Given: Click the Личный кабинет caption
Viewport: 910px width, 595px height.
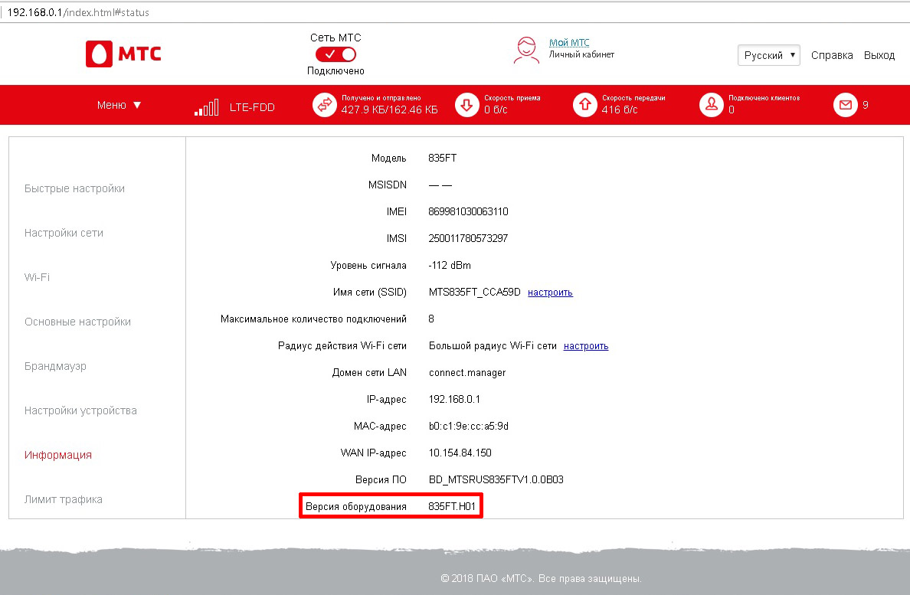Looking at the screenshot, I should pyautogui.click(x=581, y=54).
